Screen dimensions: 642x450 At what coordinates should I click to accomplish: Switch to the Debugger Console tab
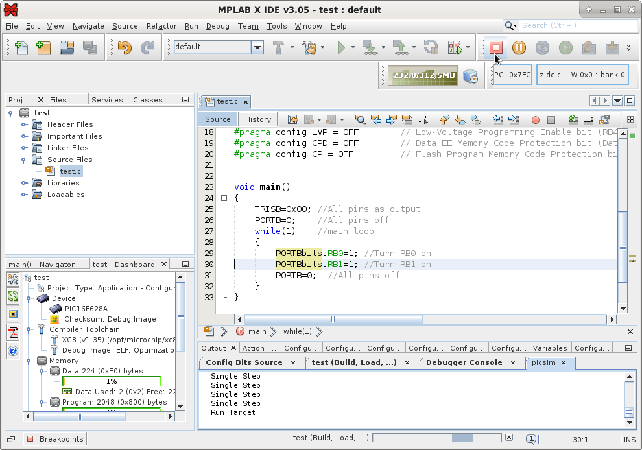click(464, 362)
